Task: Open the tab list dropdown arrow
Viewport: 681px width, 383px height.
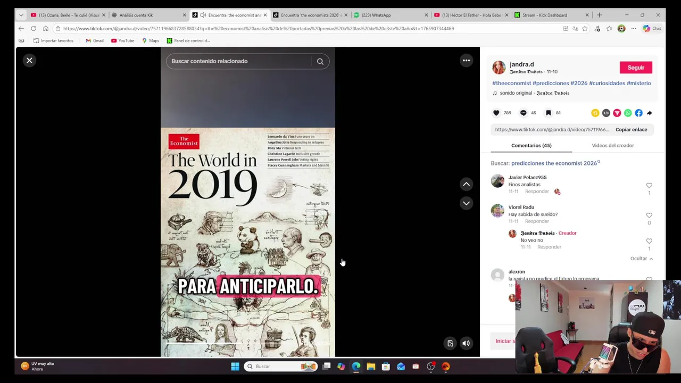Action: tap(21, 15)
